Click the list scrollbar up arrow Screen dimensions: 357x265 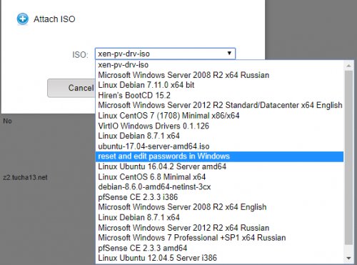click(349, 66)
